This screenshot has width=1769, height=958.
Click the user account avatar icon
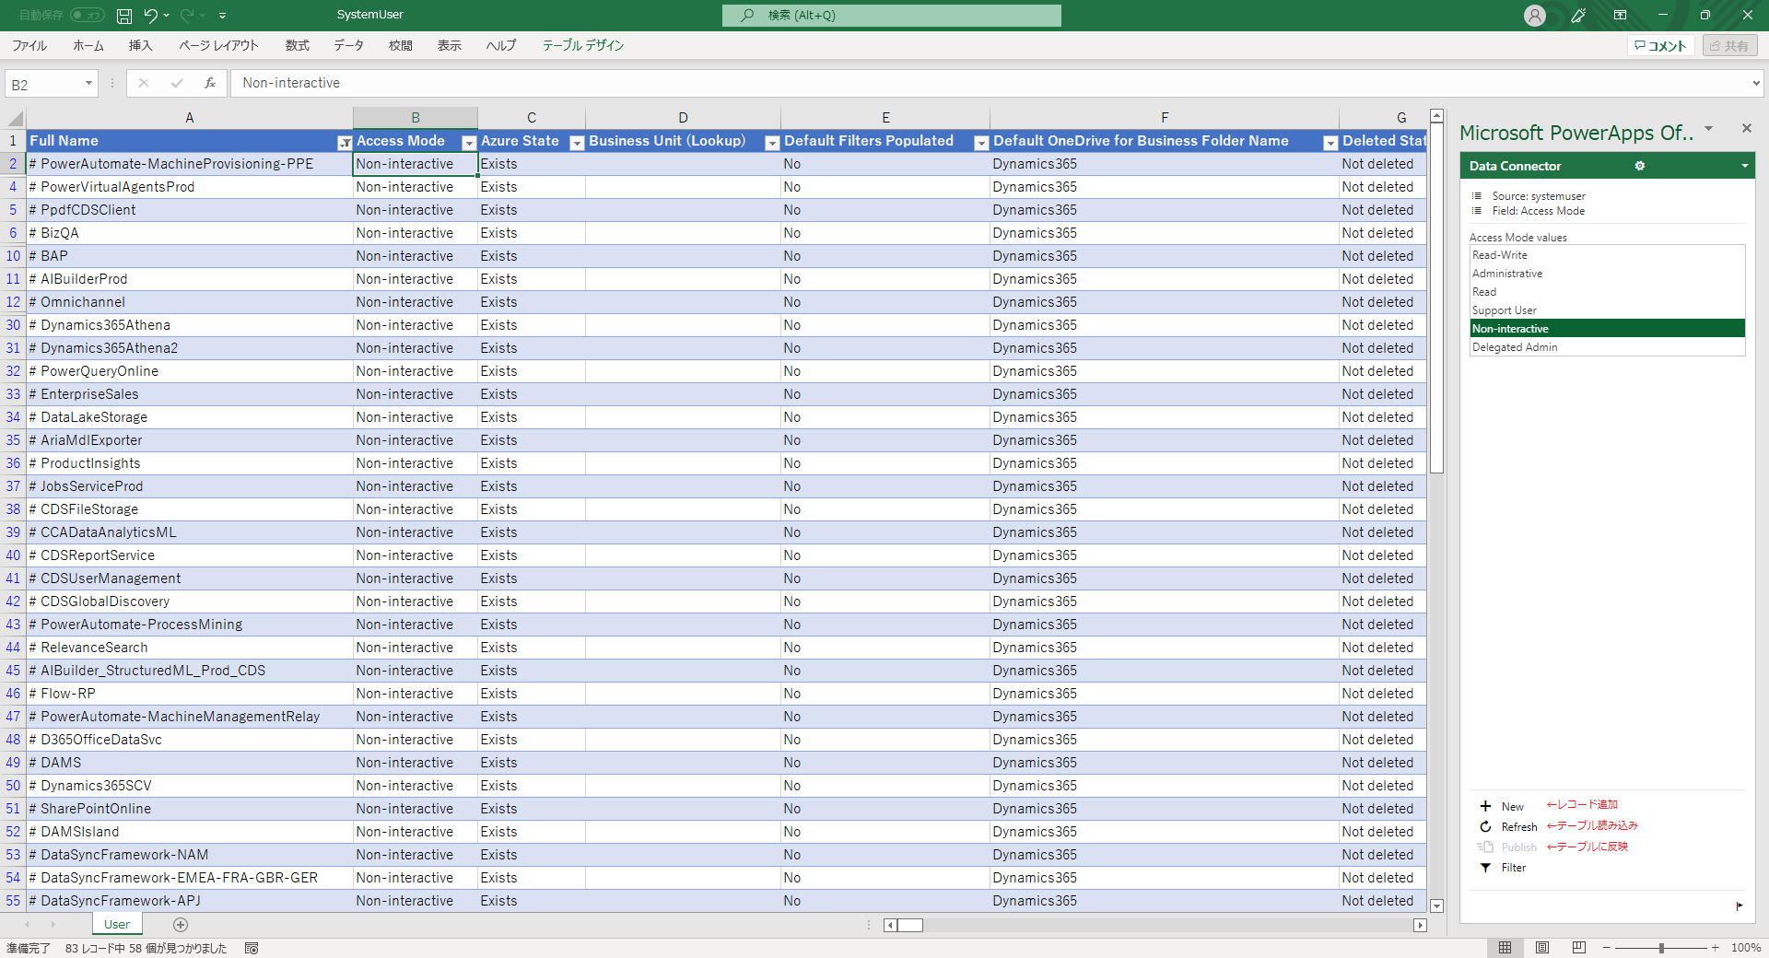tap(1534, 16)
